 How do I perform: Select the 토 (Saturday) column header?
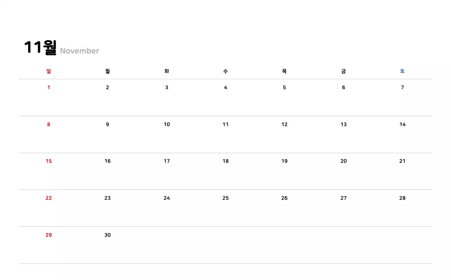402,71
